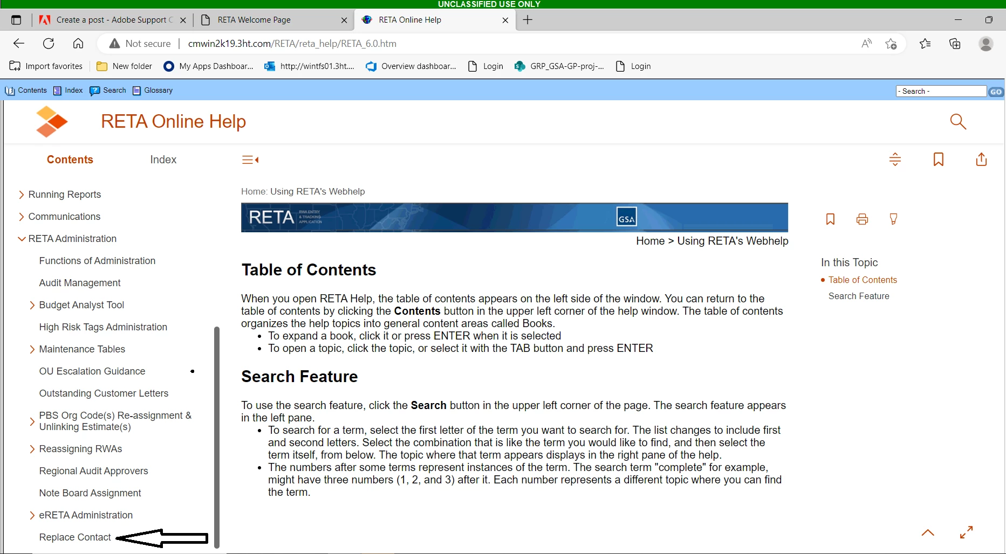
Task: Open the bookmarks icon in top toolbar
Action: click(x=939, y=160)
